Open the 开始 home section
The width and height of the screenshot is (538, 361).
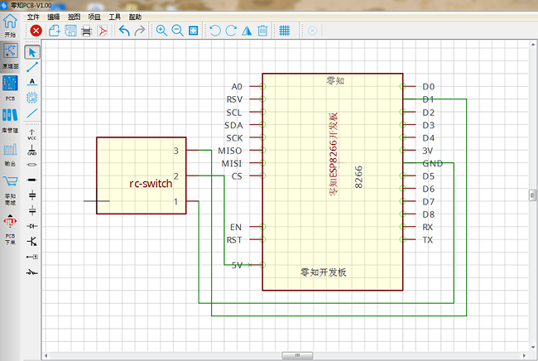tap(10, 26)
